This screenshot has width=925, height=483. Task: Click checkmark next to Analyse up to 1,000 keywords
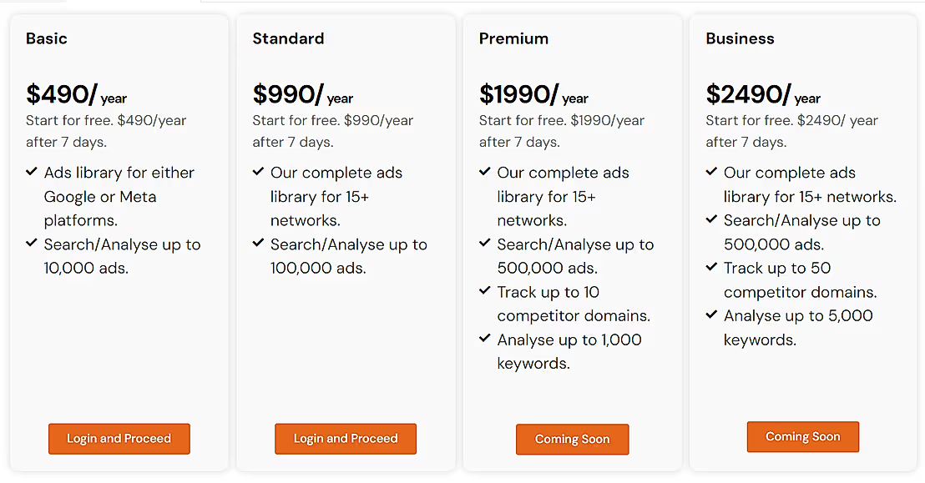click(x=485, y=339)
